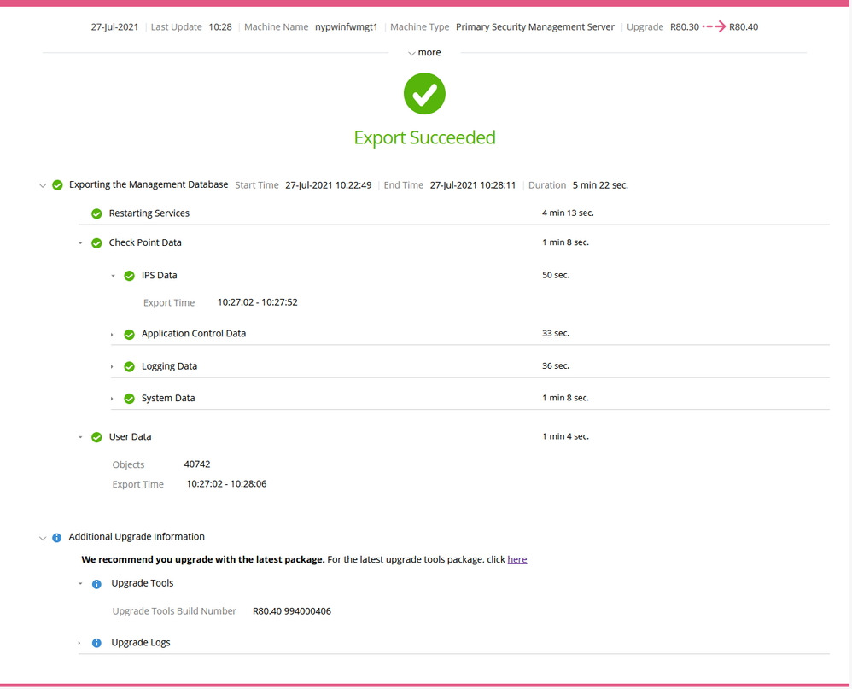This screenshot has width=852, height=689.
Task: Select the Check Point Data row label
Action: (145, 242)
